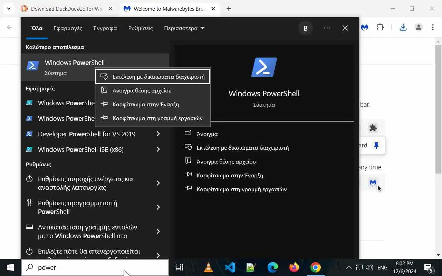Open the Windows Start button
This screenshot has width=442, height=276.
pos(10,267)
